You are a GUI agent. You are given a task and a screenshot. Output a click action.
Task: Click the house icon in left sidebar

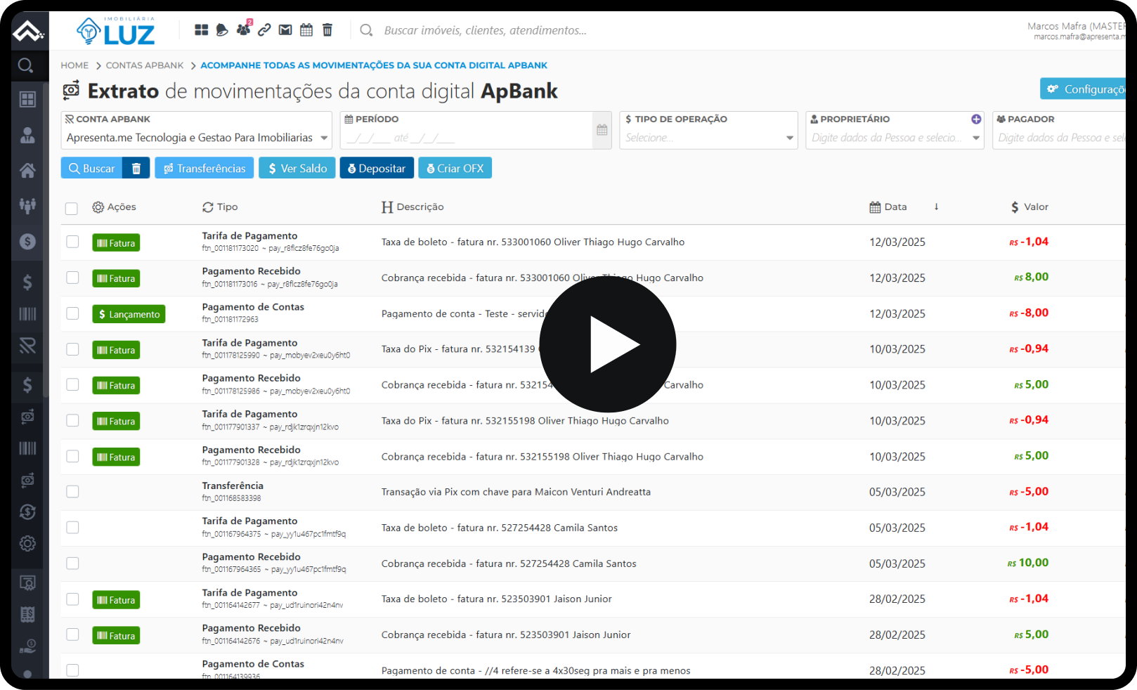pos(27,170)
